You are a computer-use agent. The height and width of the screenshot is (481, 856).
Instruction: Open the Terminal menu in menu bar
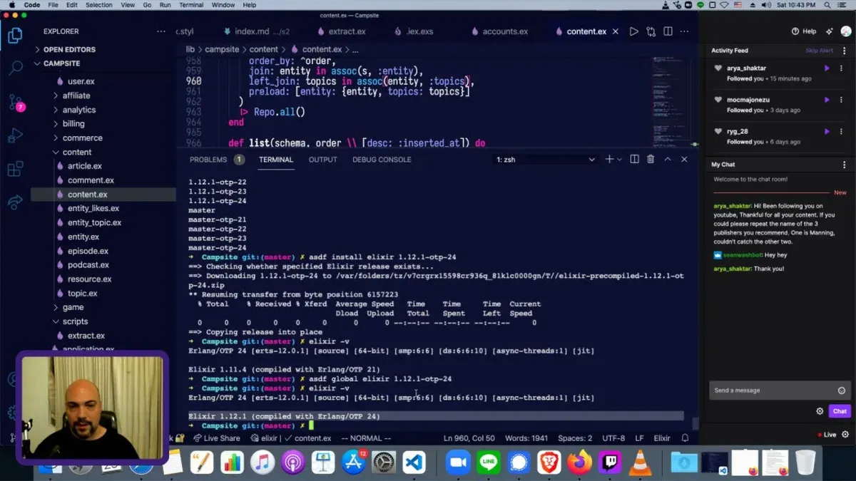pyautogui.click(x=191, y=5)
